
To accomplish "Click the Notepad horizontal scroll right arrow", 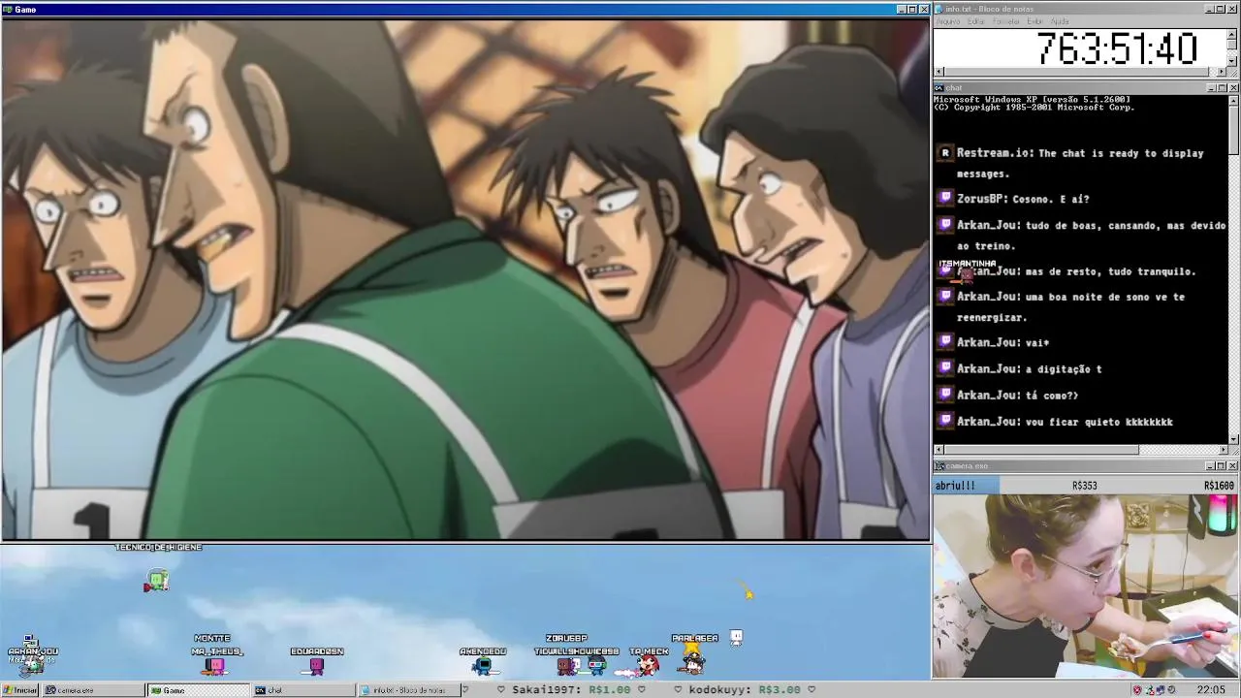I will click(x=1222, y=72).
